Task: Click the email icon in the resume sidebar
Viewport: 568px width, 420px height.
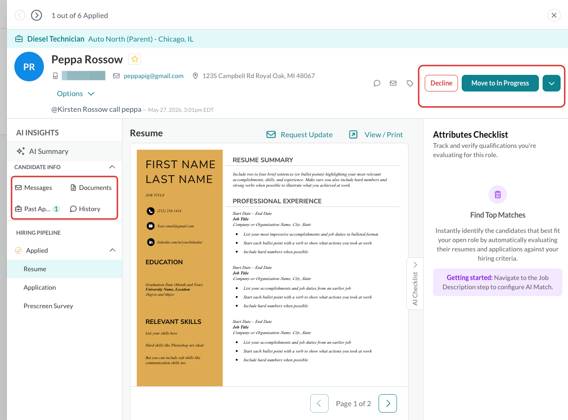Action: point(151,226)
